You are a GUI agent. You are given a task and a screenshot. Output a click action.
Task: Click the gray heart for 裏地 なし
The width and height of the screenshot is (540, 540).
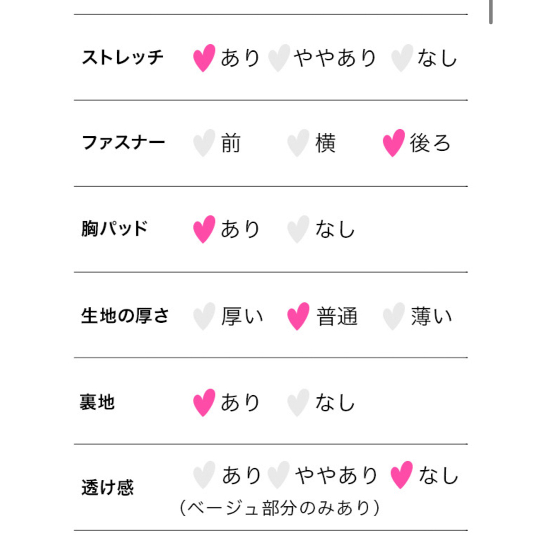point(298,403)
